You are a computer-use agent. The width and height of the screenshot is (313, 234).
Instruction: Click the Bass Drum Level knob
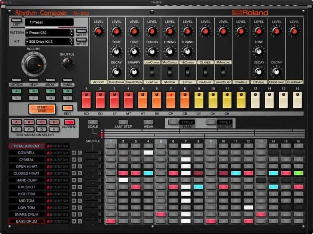(116, 31)
